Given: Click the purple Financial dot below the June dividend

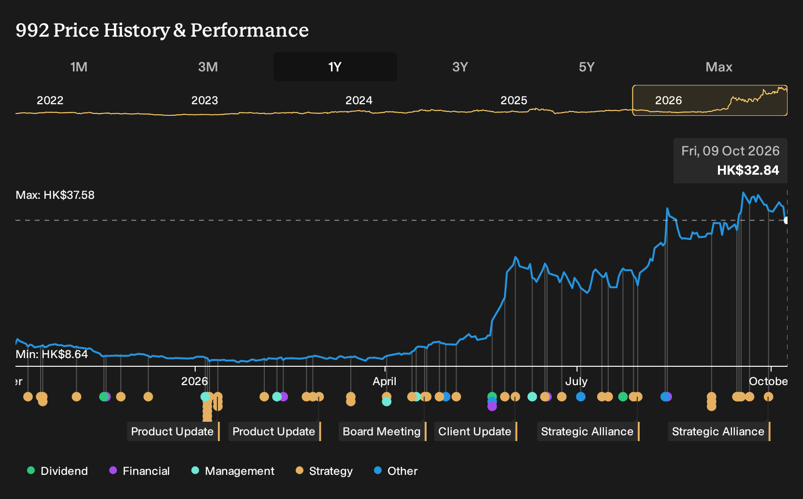Looking at the screenshot, I should [x=492, y=406].
